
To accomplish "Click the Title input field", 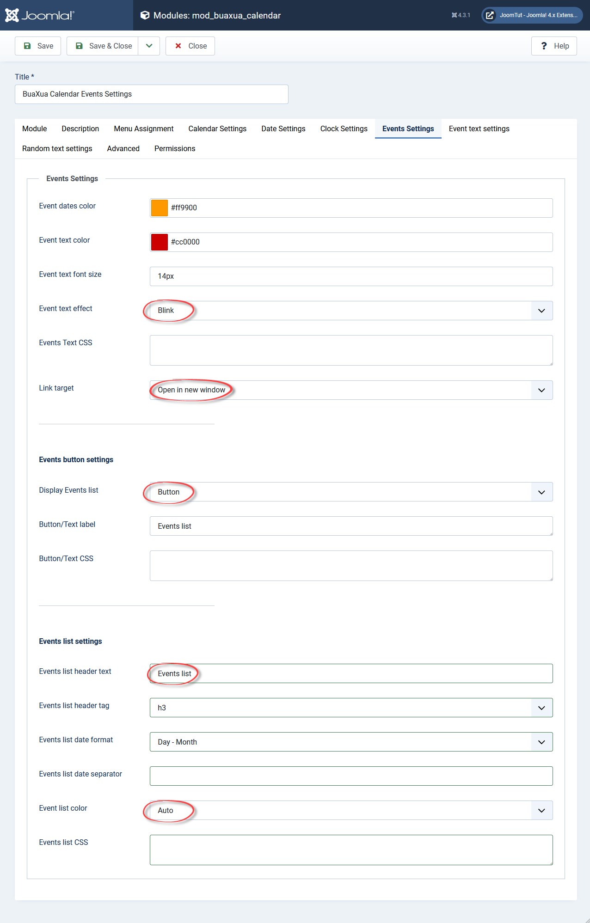I will coord(152,94).
